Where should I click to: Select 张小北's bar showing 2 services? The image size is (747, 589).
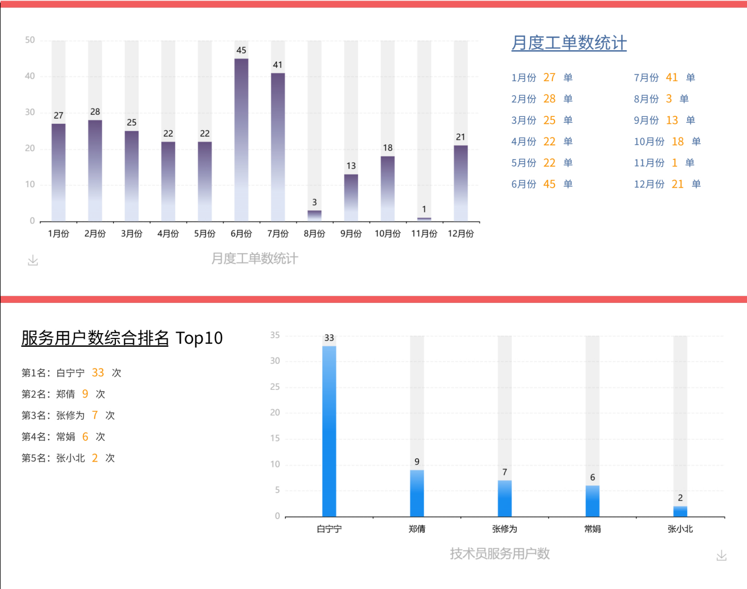(680, 509)
